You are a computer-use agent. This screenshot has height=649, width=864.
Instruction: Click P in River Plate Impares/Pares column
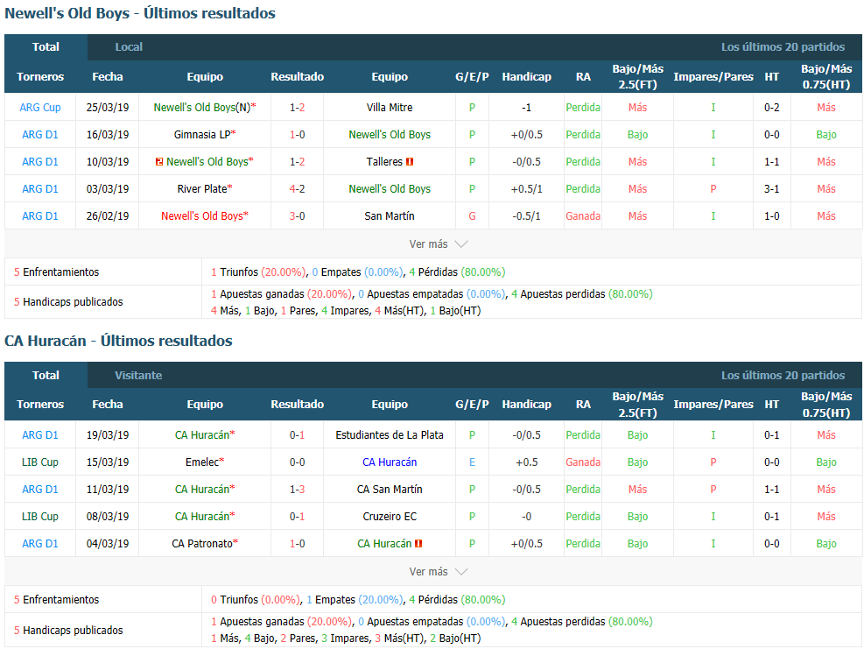(x=713, y=189)
